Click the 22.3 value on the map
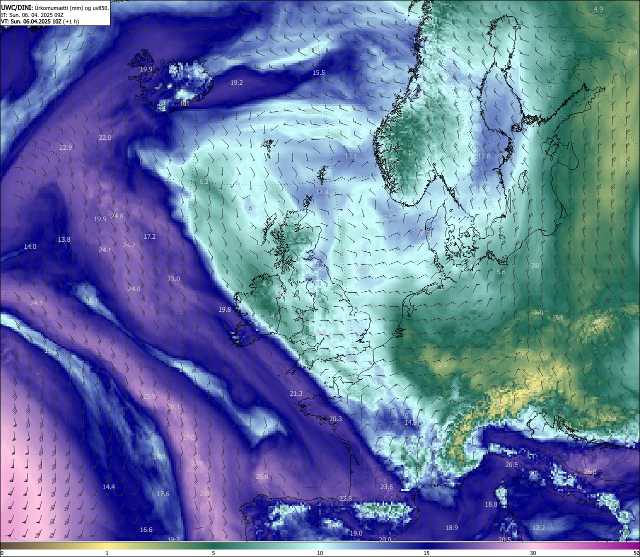This screenshot has width=640, height=557. (345, 499)
